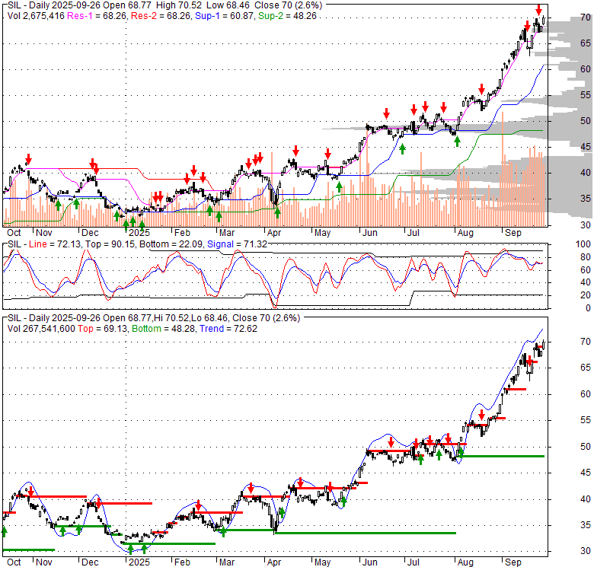Select 'Aug' on top chart time axis
The height and width of the screenshot is (567, 594).
tap(465, 232)
